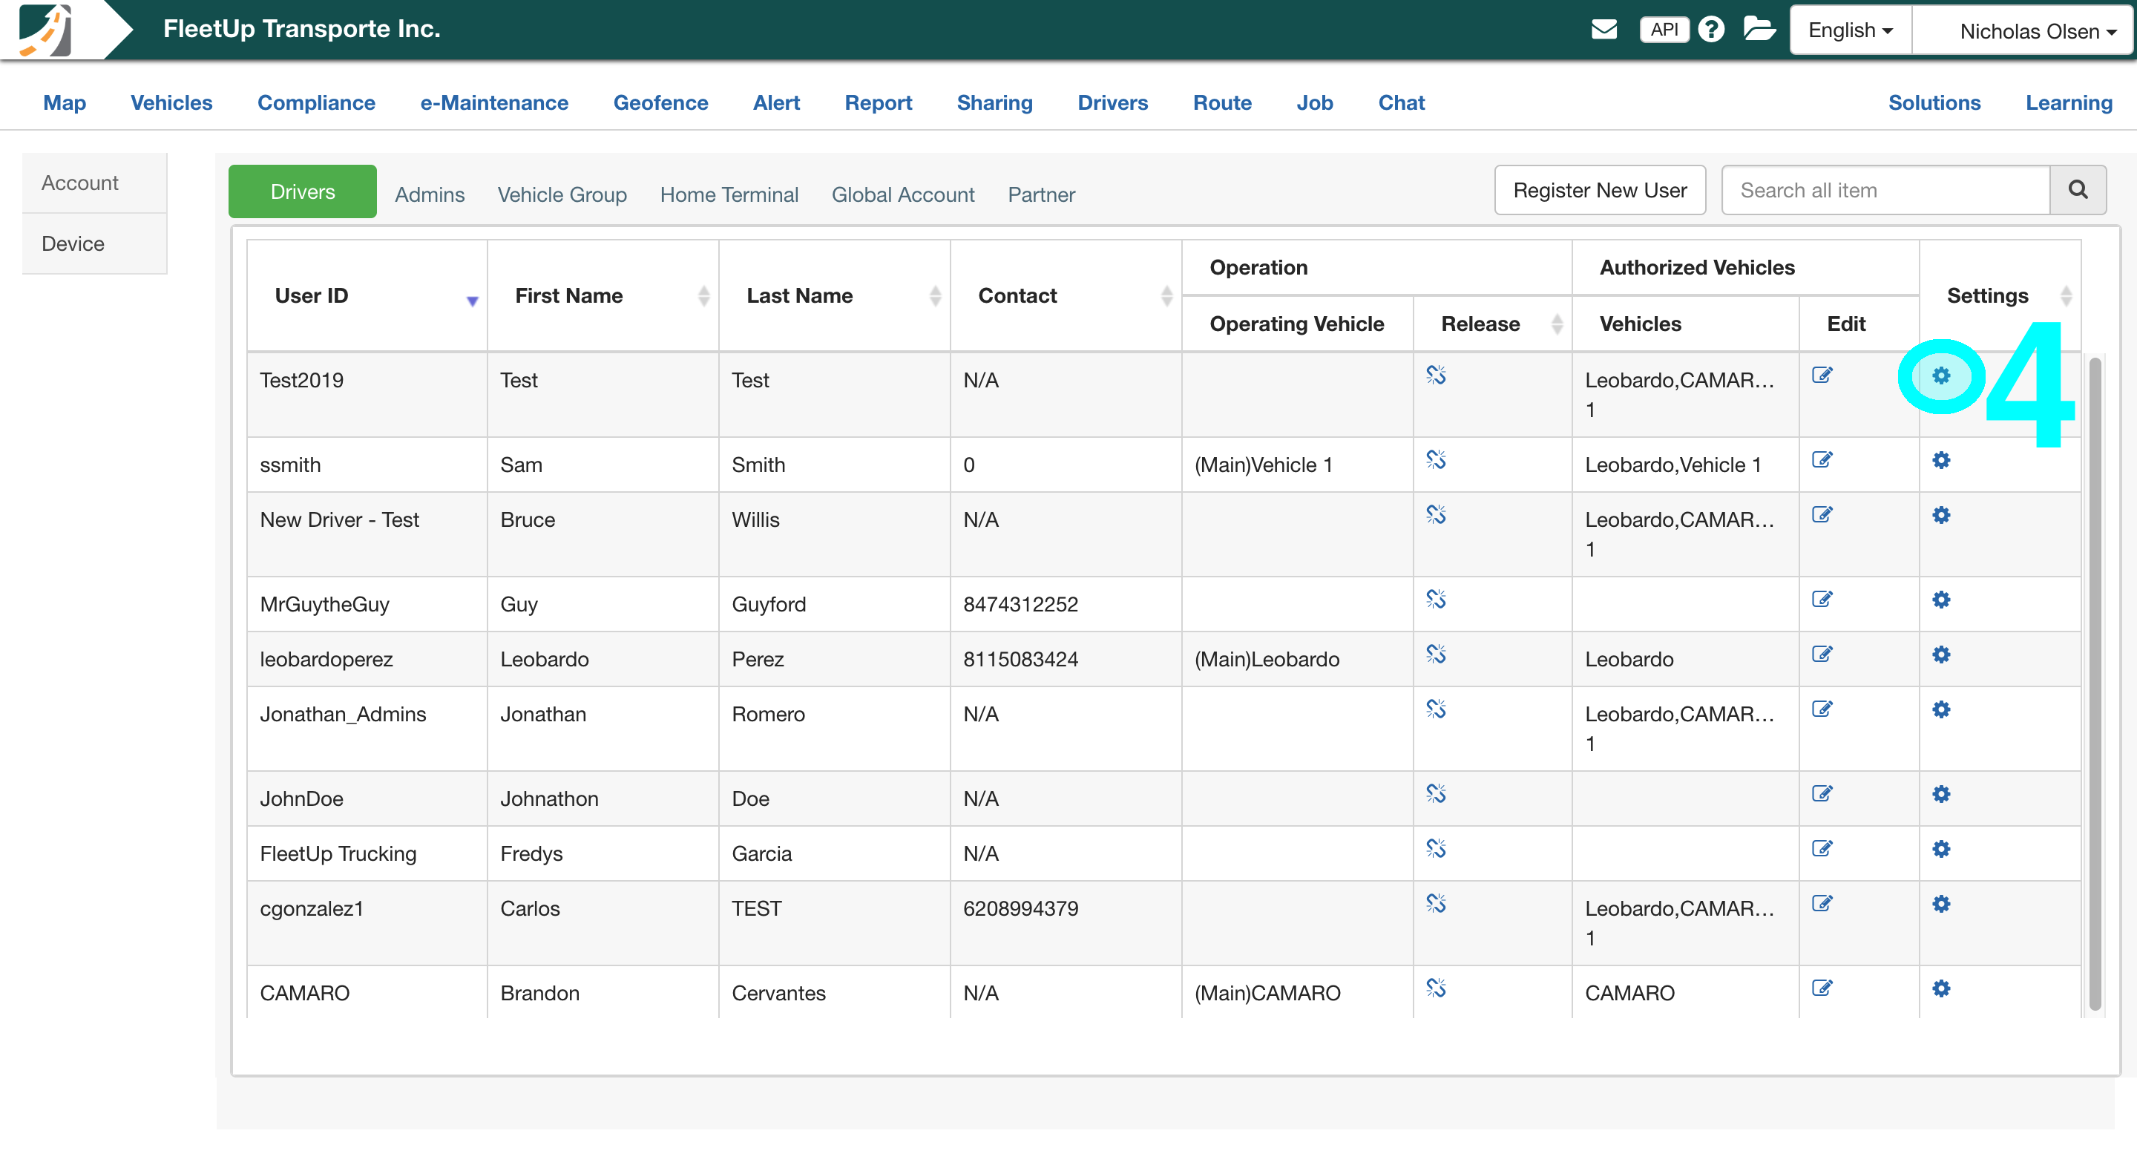2137x1171 pixels.
Task: Release vehicle icon for Test2019
Action: pos(1436,375)
